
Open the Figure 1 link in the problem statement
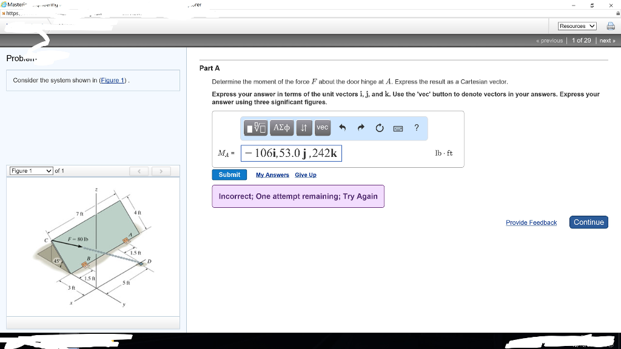click(x=112, y=80)
